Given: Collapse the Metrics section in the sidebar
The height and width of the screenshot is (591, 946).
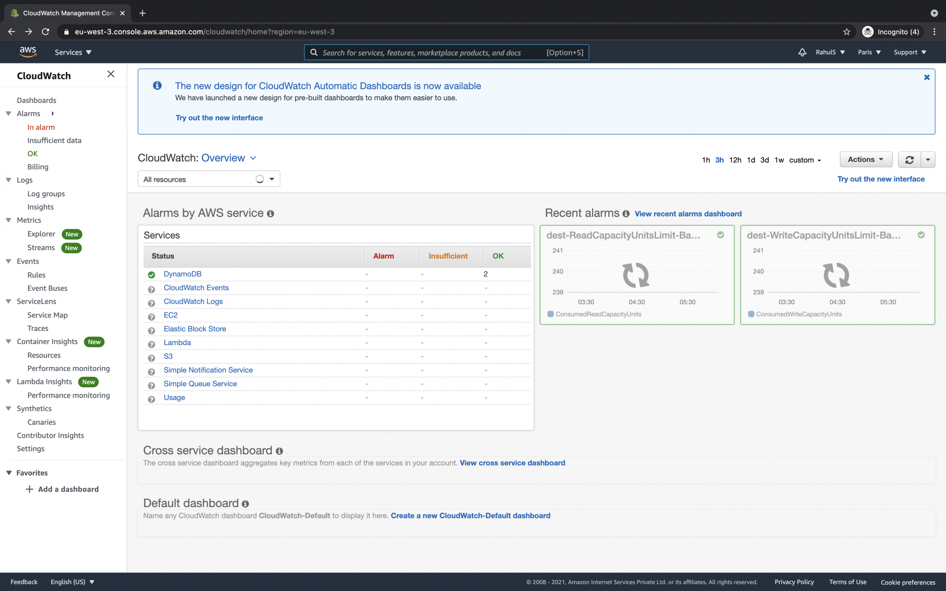Looking at the screenshot, I should [9, 220].
